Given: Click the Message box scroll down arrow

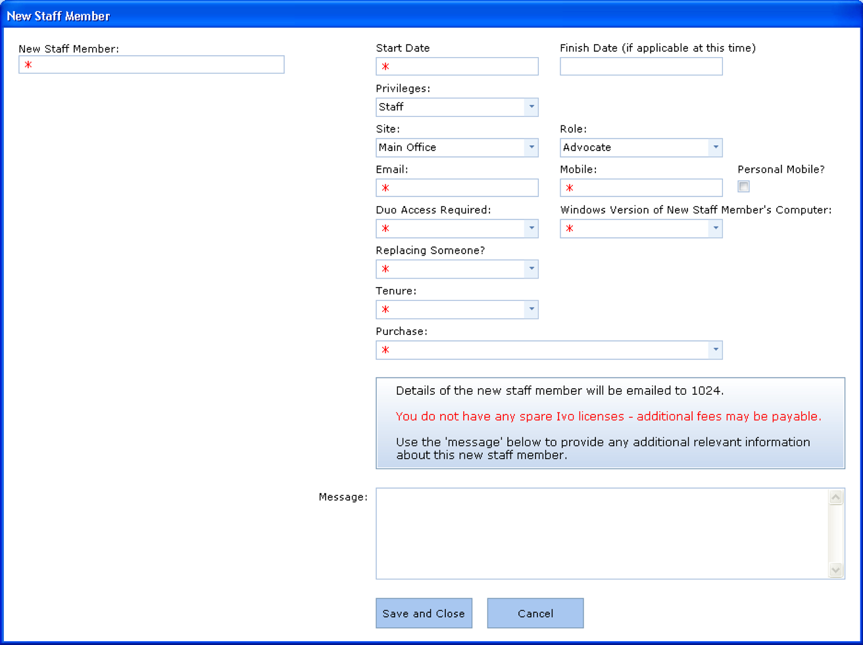Looking at the screenshot, I should pos(836,570).
